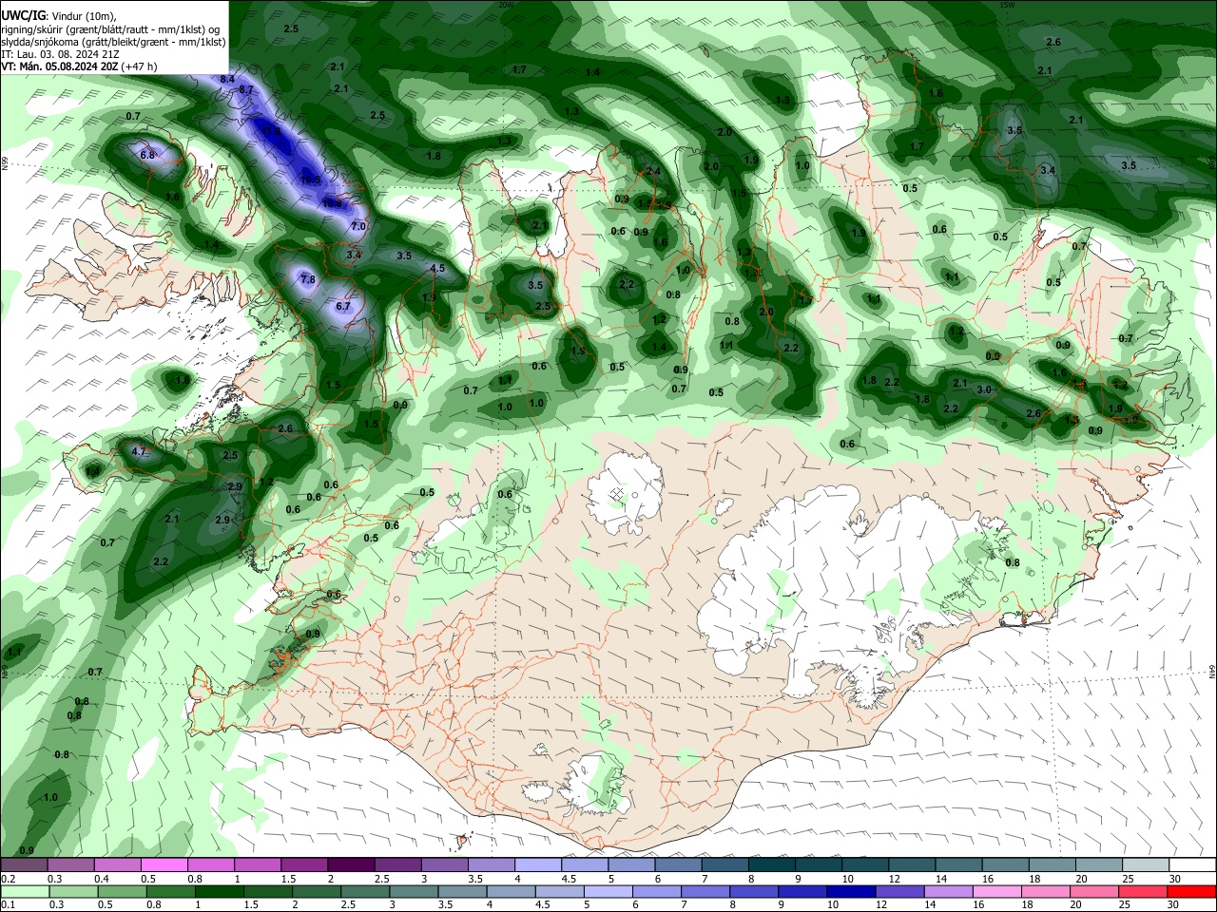Select violet 12–14 rain swatch
This screenshot has height=912, width=1217.
900,891
